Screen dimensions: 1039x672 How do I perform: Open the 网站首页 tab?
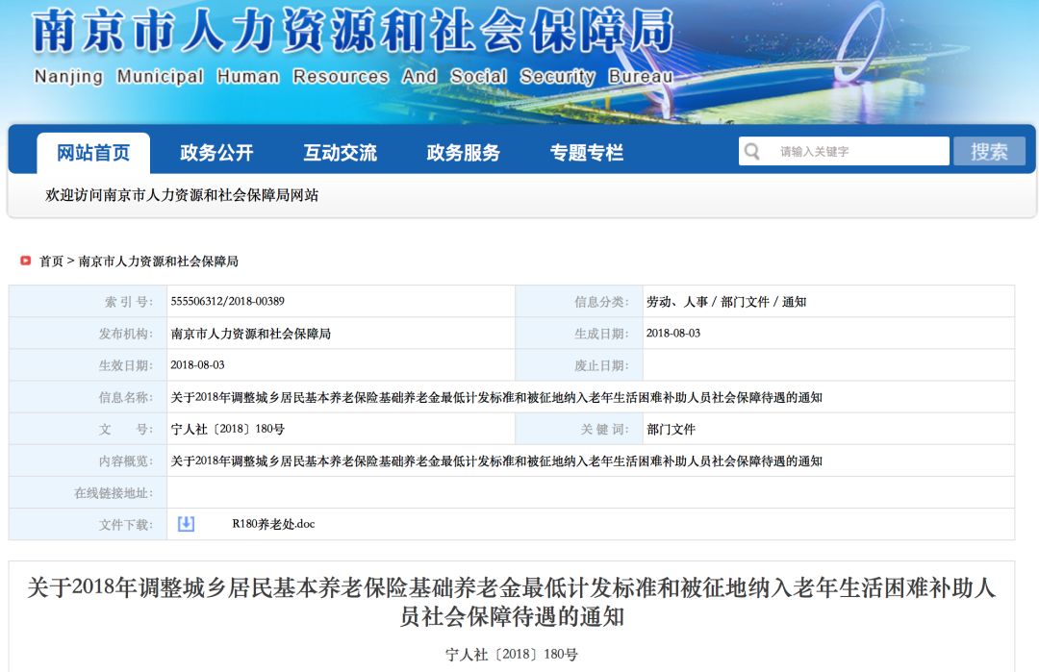(x=93, y=153)
